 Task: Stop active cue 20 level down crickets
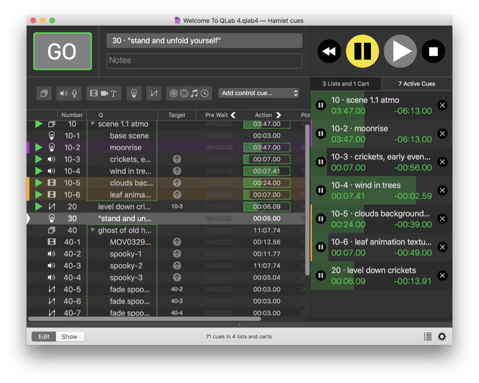coord(442,275)
